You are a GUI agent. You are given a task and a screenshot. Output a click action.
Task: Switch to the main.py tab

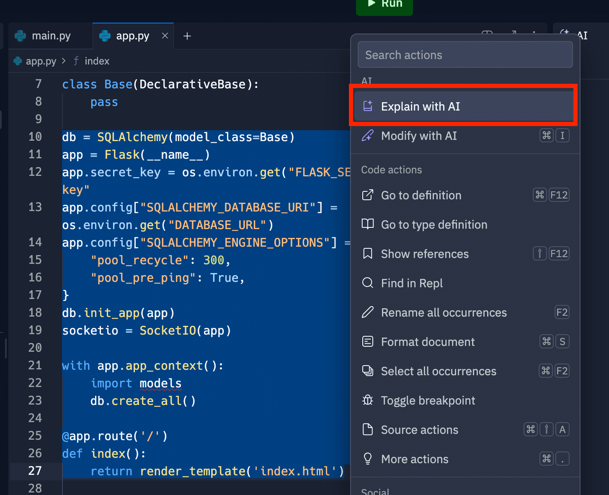click(51, 36)
